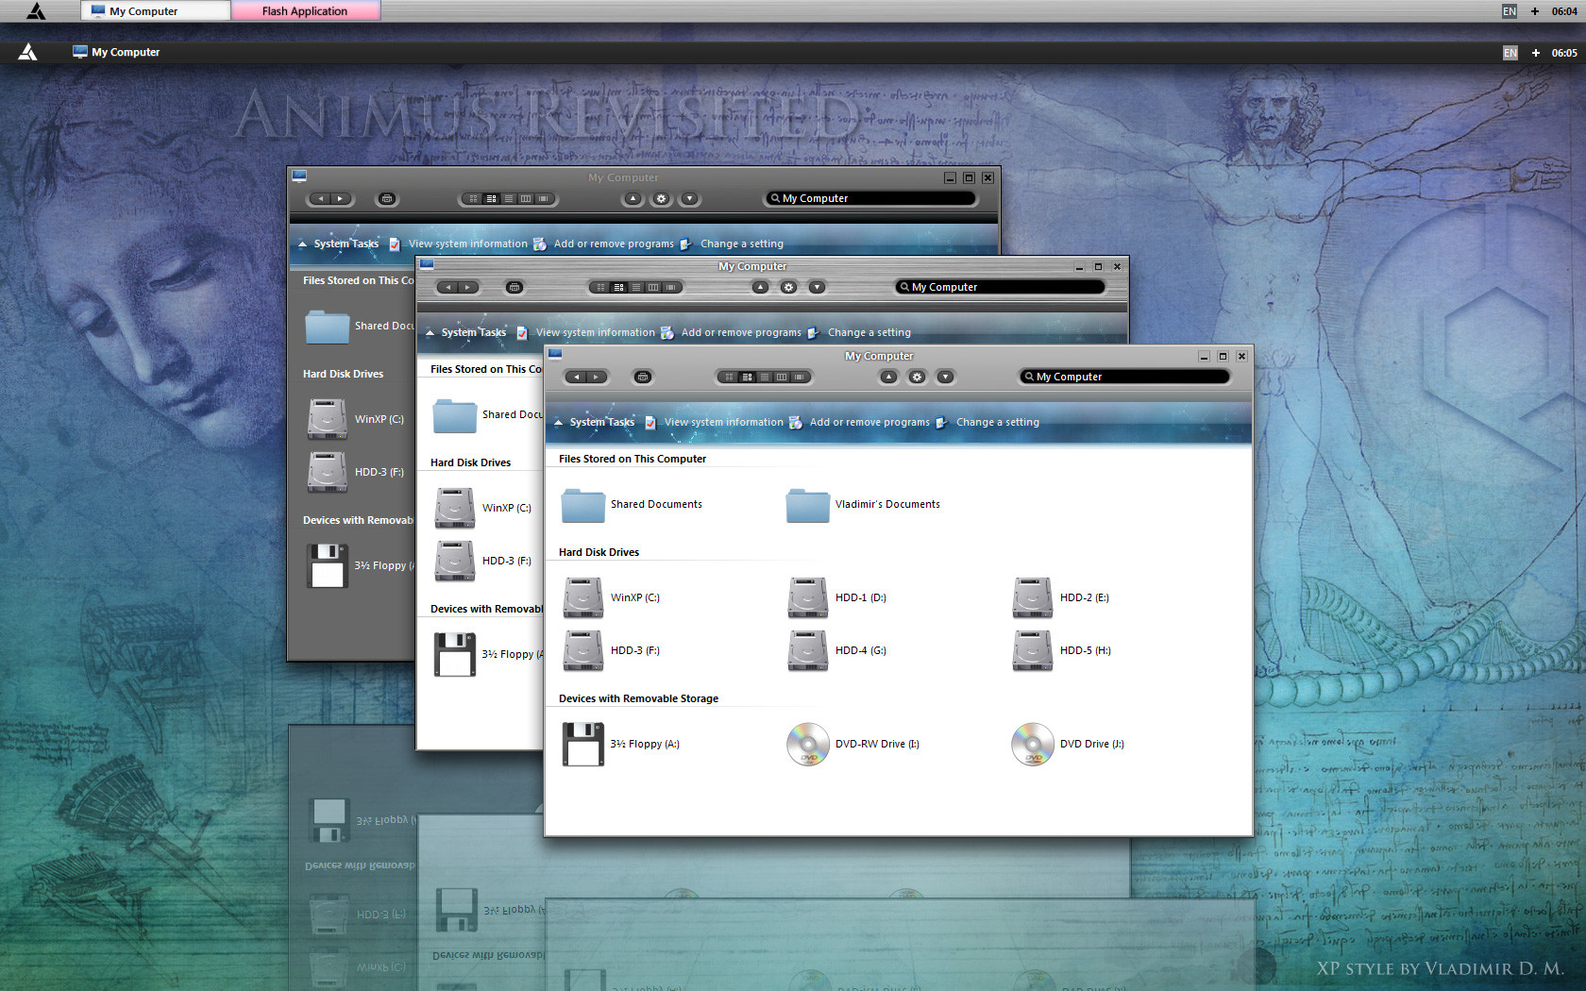Open EN language indicator on top bar
This screenshot has height=991, width=1586.
tap(1510, 11)
